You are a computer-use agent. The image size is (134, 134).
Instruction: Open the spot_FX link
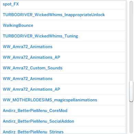tap(11, 4)
